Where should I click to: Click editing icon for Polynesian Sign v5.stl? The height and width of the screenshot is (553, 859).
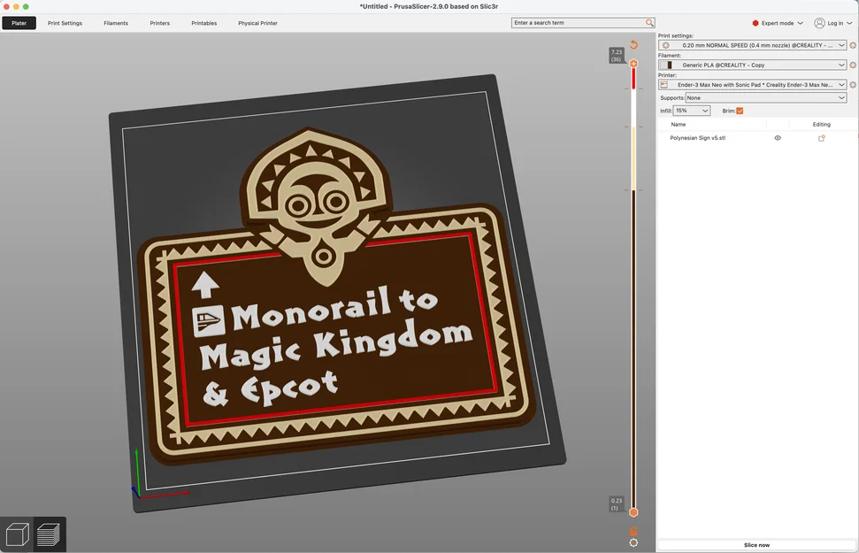[x=821, y=138]
